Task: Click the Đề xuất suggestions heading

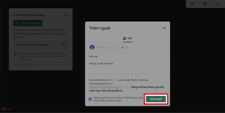Action: click(93, 57)
